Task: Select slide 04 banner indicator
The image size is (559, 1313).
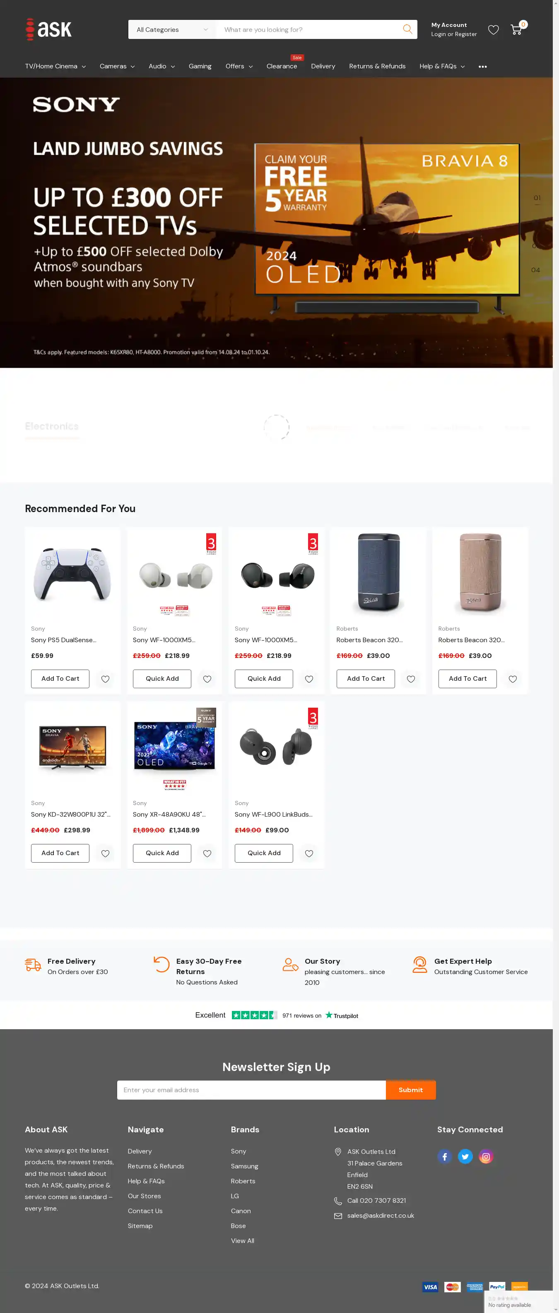Action: pyautogui.click(x=535, y=270)
